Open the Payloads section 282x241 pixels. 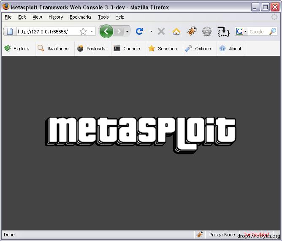[x=91, y=49]
